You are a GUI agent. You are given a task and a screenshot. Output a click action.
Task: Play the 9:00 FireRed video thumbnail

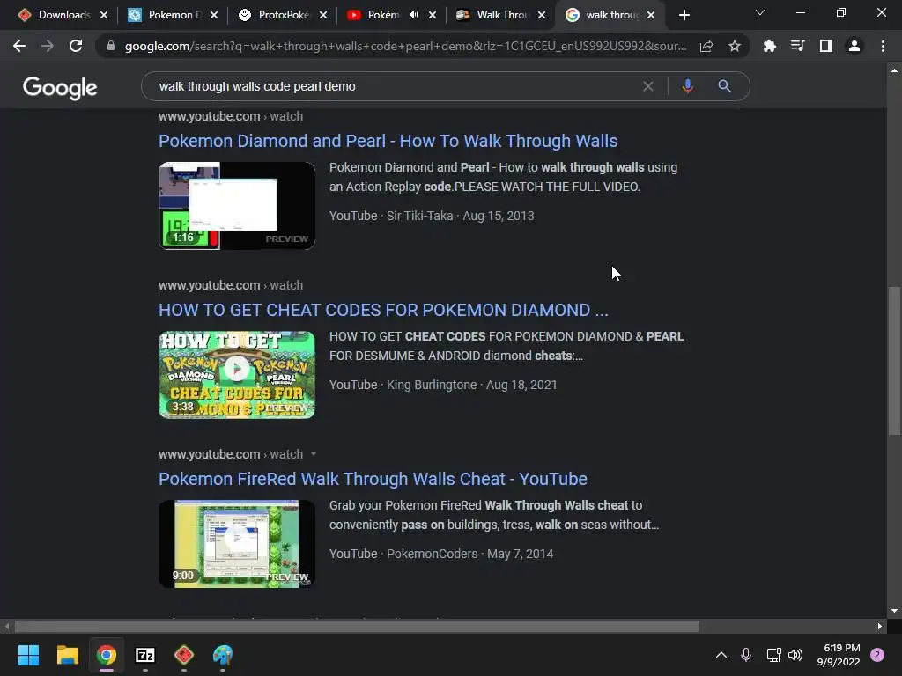pyautogui.click(x=237, y=544)
